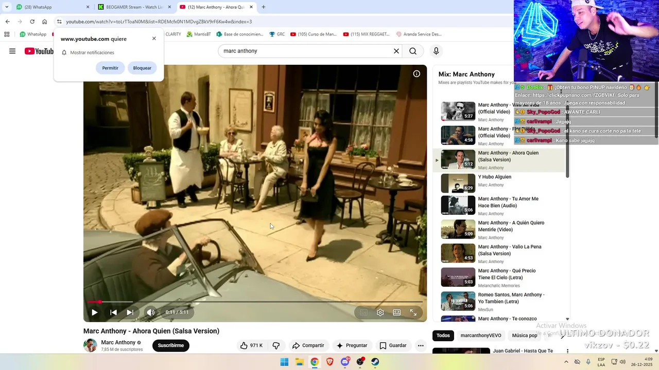Screen dimensions: 659x370
Task: Share the video via Compartir
Action: pyautogui.click(x=308, y=345)
